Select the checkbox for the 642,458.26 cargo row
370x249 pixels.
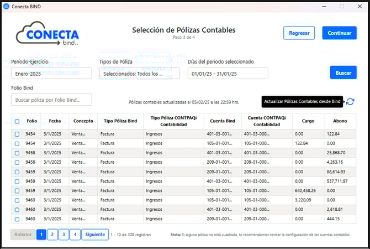click(x=17, y=190)
